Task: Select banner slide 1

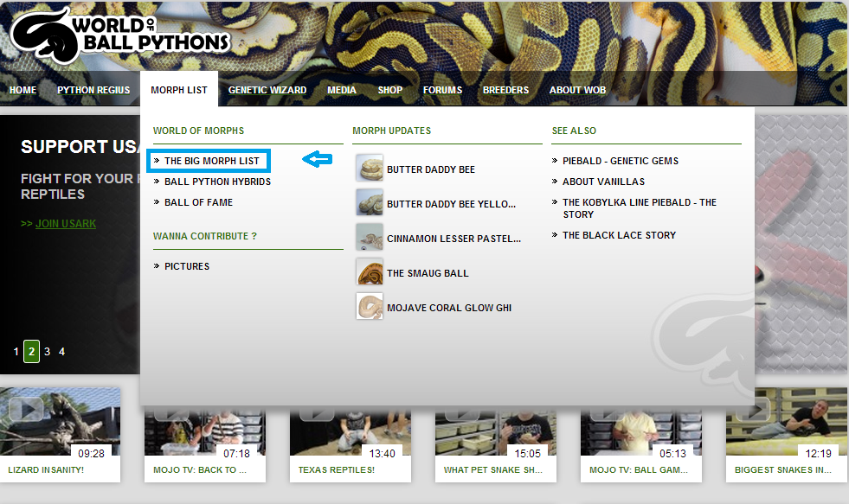Action: [x=16, y=352]
